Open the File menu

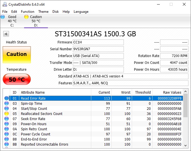(x=5, y=12)
